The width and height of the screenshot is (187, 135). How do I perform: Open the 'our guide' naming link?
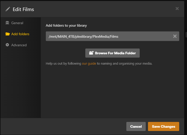point(89,64)
